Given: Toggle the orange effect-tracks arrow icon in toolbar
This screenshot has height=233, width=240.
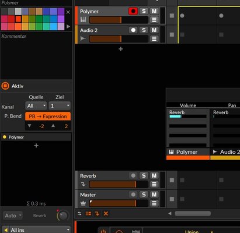Looking at the screenshot, I should tap(97, 214).
